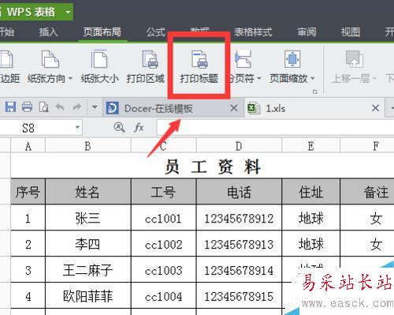Click the cell containing 12345678913
Image resolution: width=394 pixels, height=315 pixels.
(x=239, y=244)
